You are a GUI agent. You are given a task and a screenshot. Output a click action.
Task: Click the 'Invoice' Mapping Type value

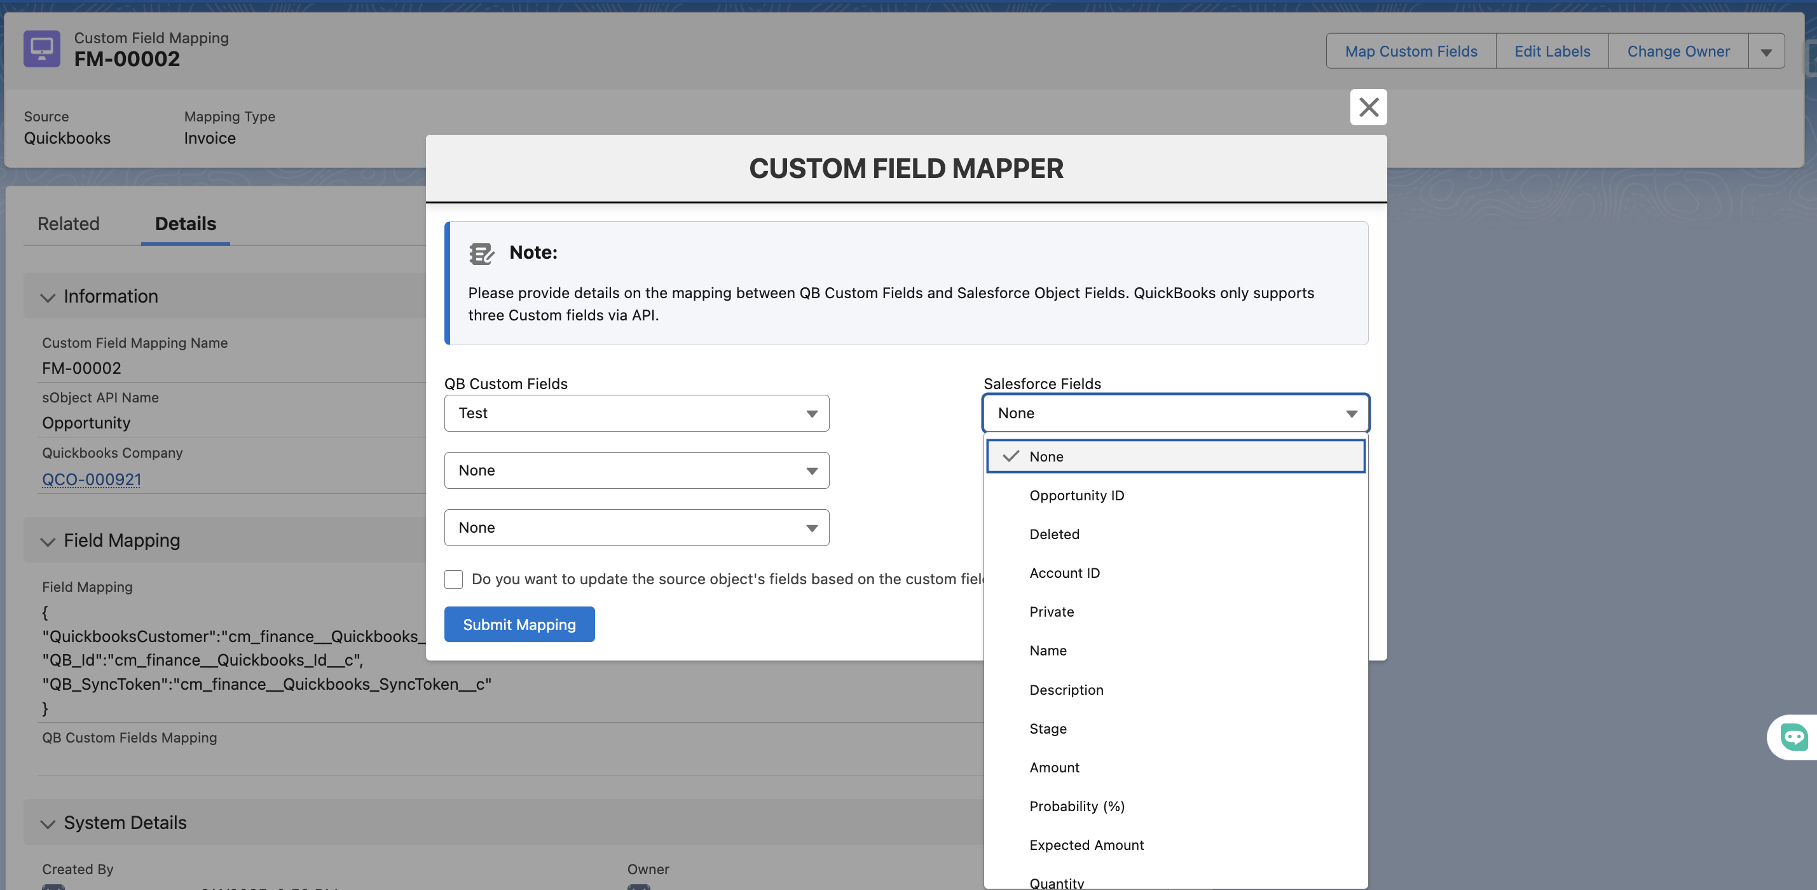click(210, 138)
